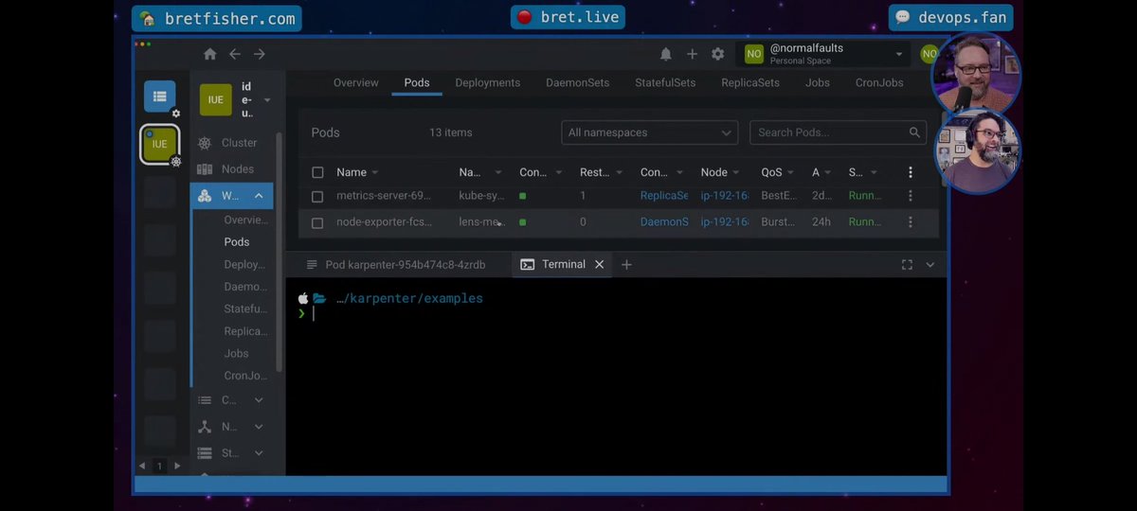The image size is (1137, 511).
Task: Navigate forward with the right arrow
Action: [x=260, y=55]
